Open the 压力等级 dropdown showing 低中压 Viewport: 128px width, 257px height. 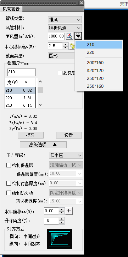(66, 155)
